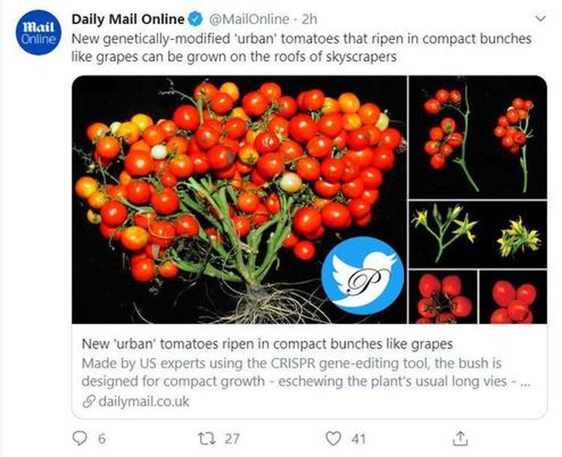The image size is (562, 457).
Task: Expand the tweet options chevron menu
Action: pos(540,19)
